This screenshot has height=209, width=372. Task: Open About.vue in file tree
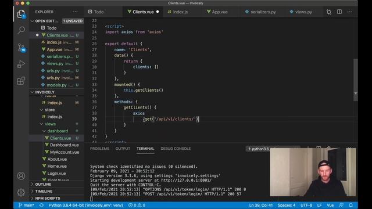56,159
